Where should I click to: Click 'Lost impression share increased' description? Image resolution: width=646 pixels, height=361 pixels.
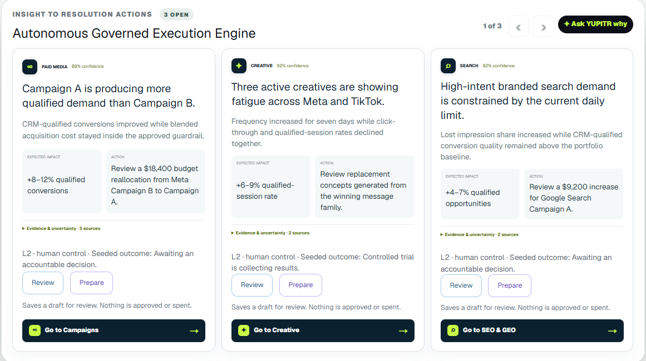(531, 146)
